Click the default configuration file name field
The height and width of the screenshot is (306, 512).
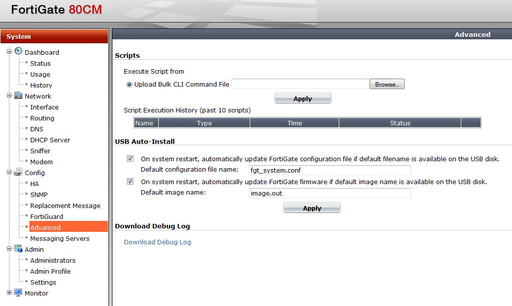pyautogui.click(x=329, y=170)
